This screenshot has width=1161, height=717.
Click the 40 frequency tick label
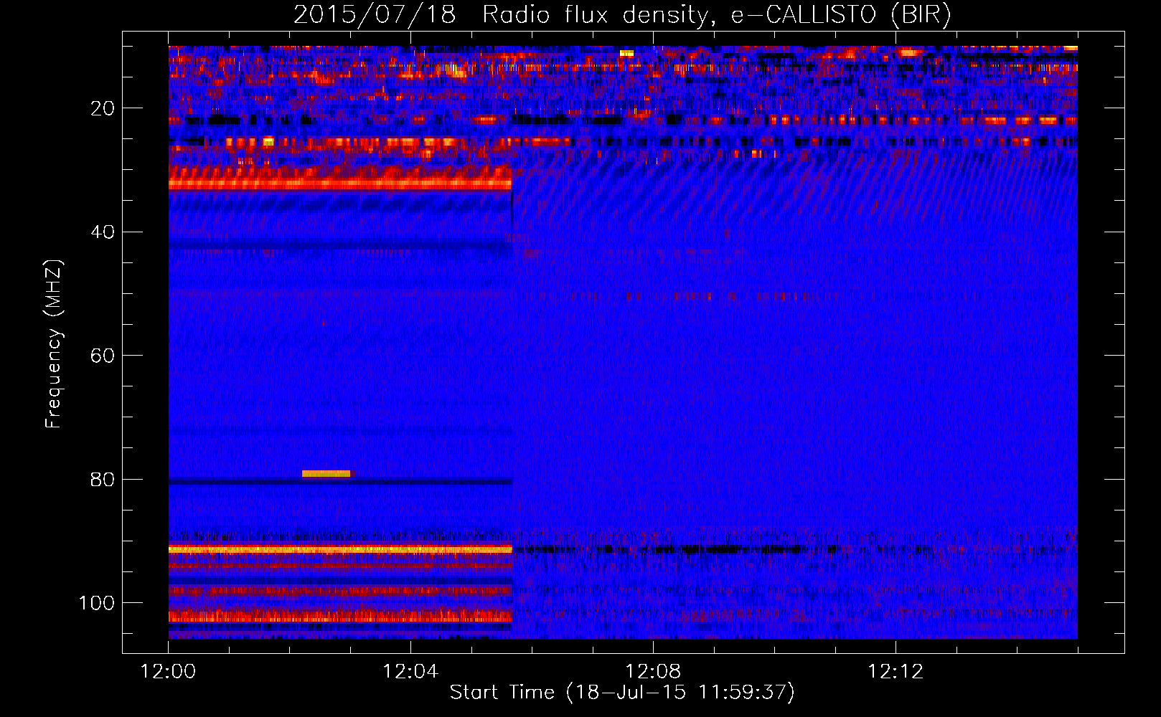(x=103, y=232)
